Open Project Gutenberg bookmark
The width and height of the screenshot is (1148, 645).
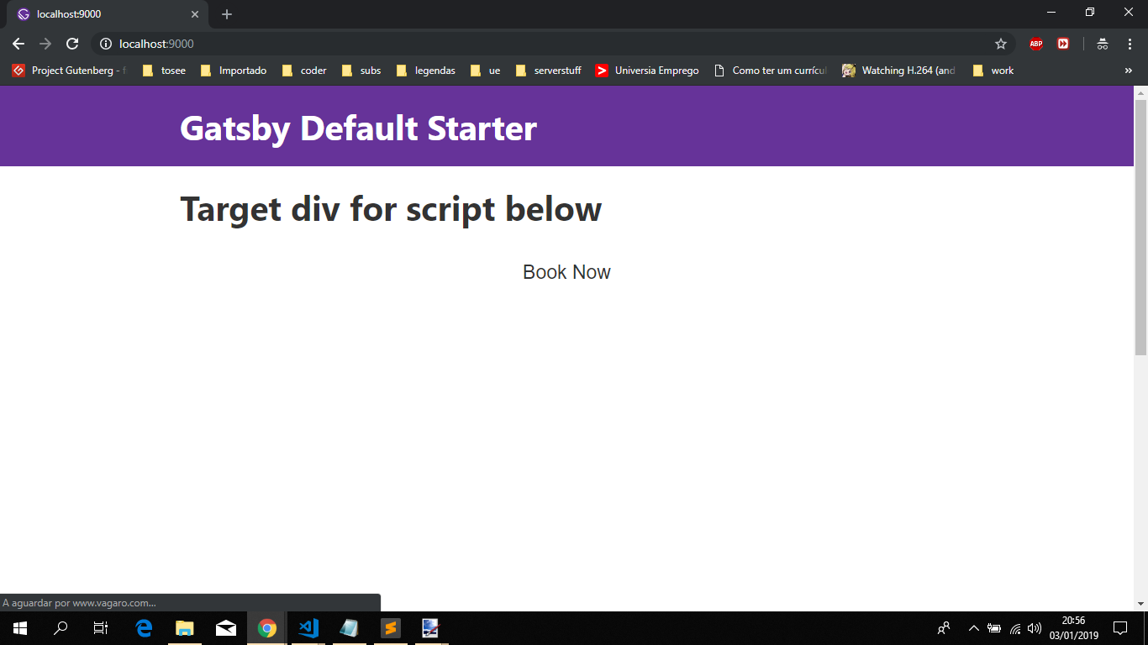tap(69, 71)
